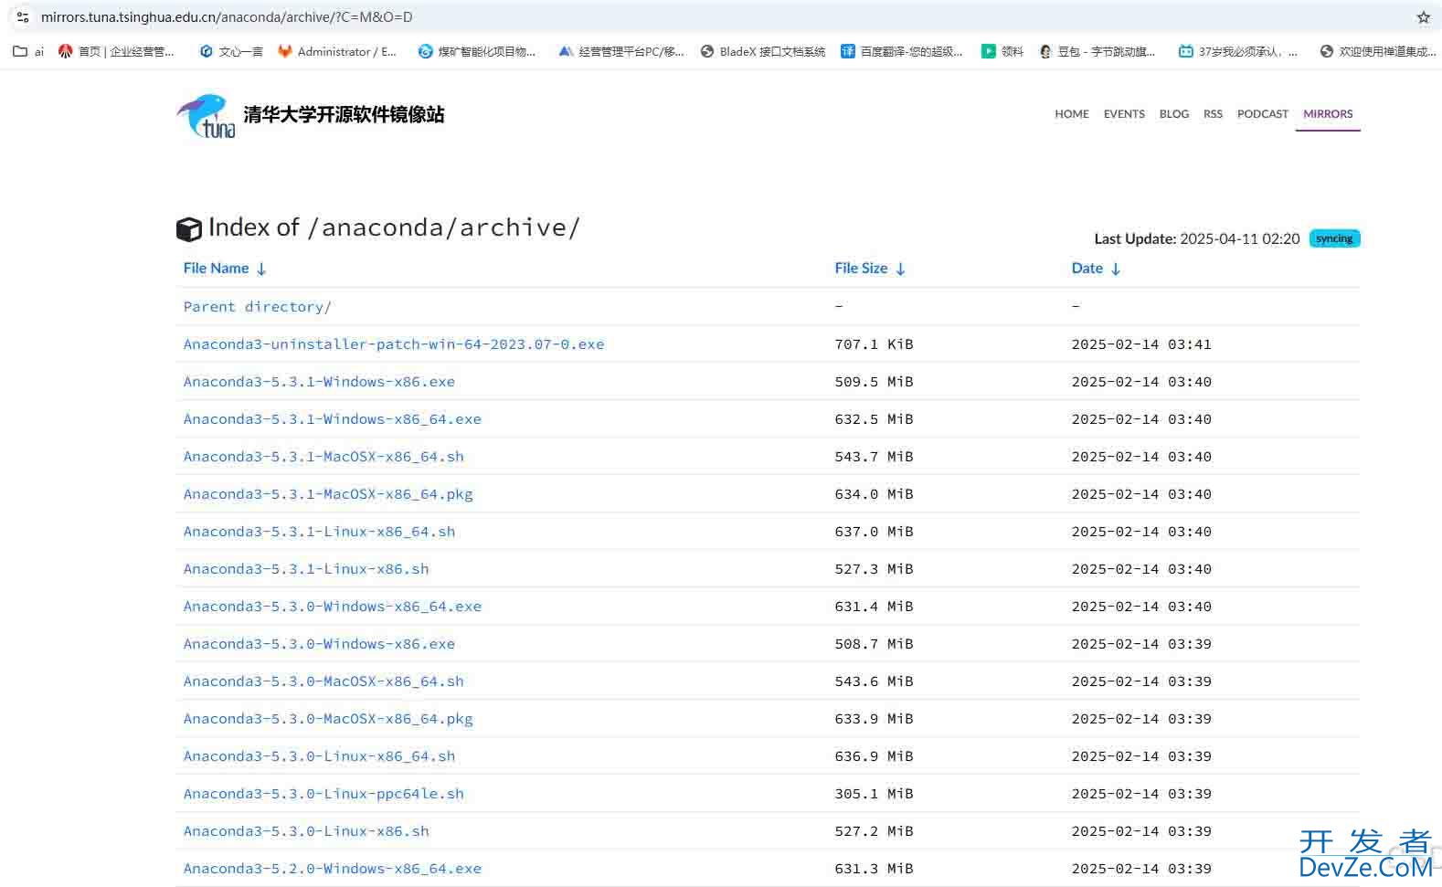Open the 'ai' bookmarks folder
The image size is (1442, 887).
[28, 52]
